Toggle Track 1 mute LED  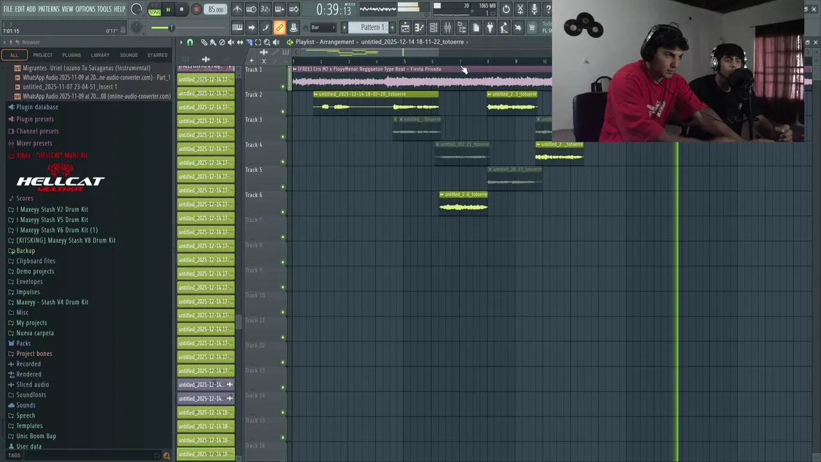283,86
